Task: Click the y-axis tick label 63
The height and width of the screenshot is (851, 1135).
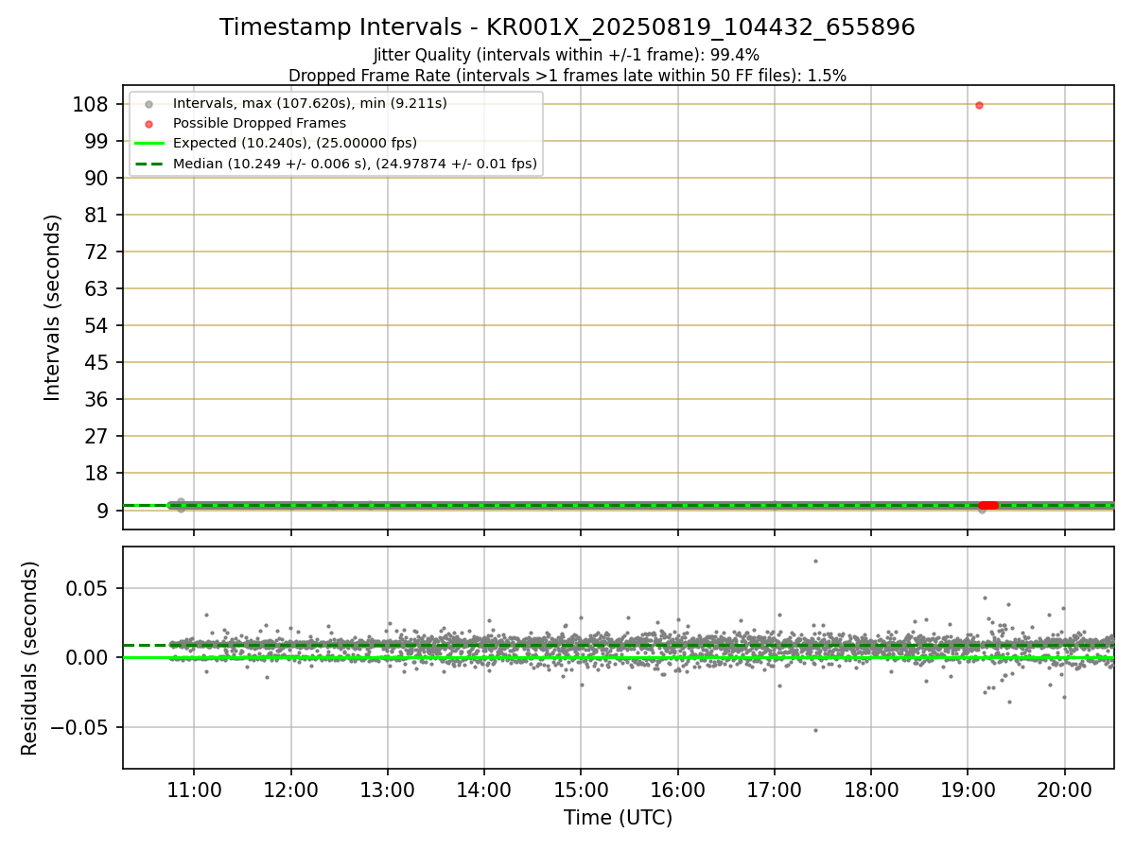Action: tap(96, 288)
